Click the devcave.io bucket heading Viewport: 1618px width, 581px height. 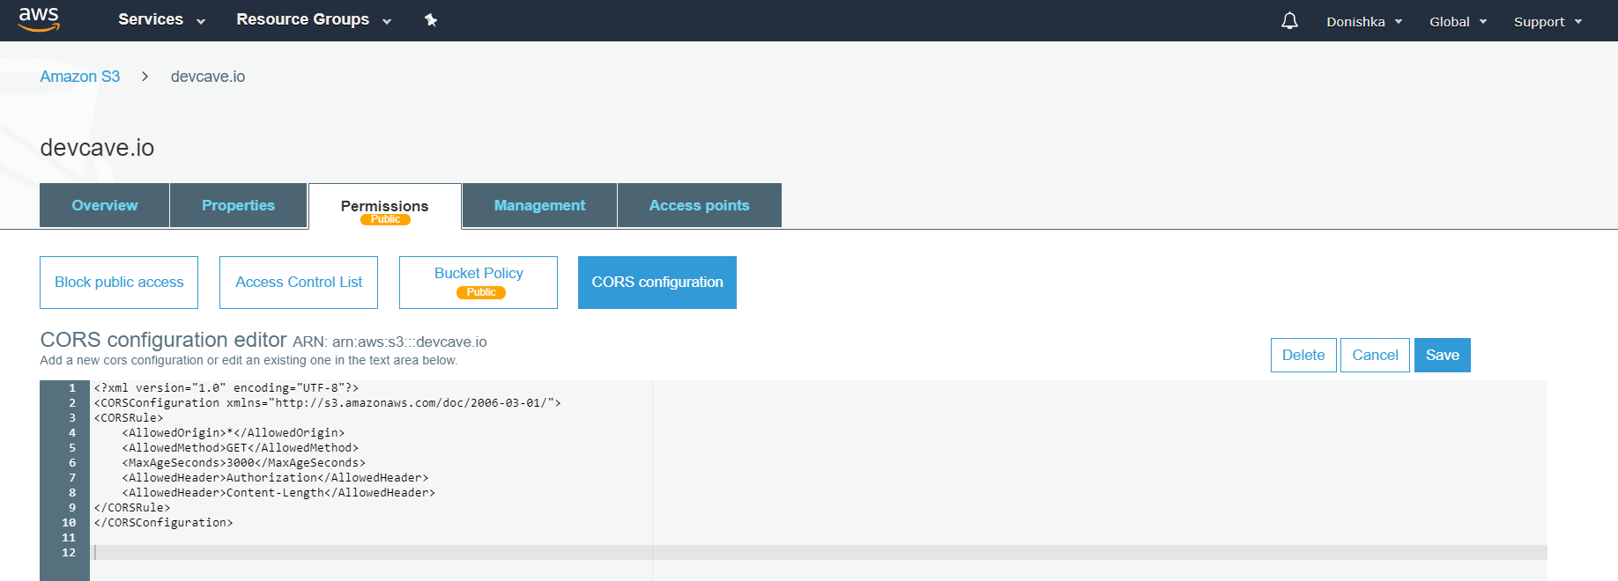97,148
